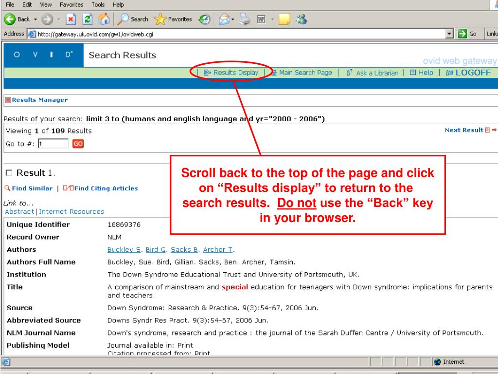Expand the address bar dropdown arrow

click(x=450, y=34)
